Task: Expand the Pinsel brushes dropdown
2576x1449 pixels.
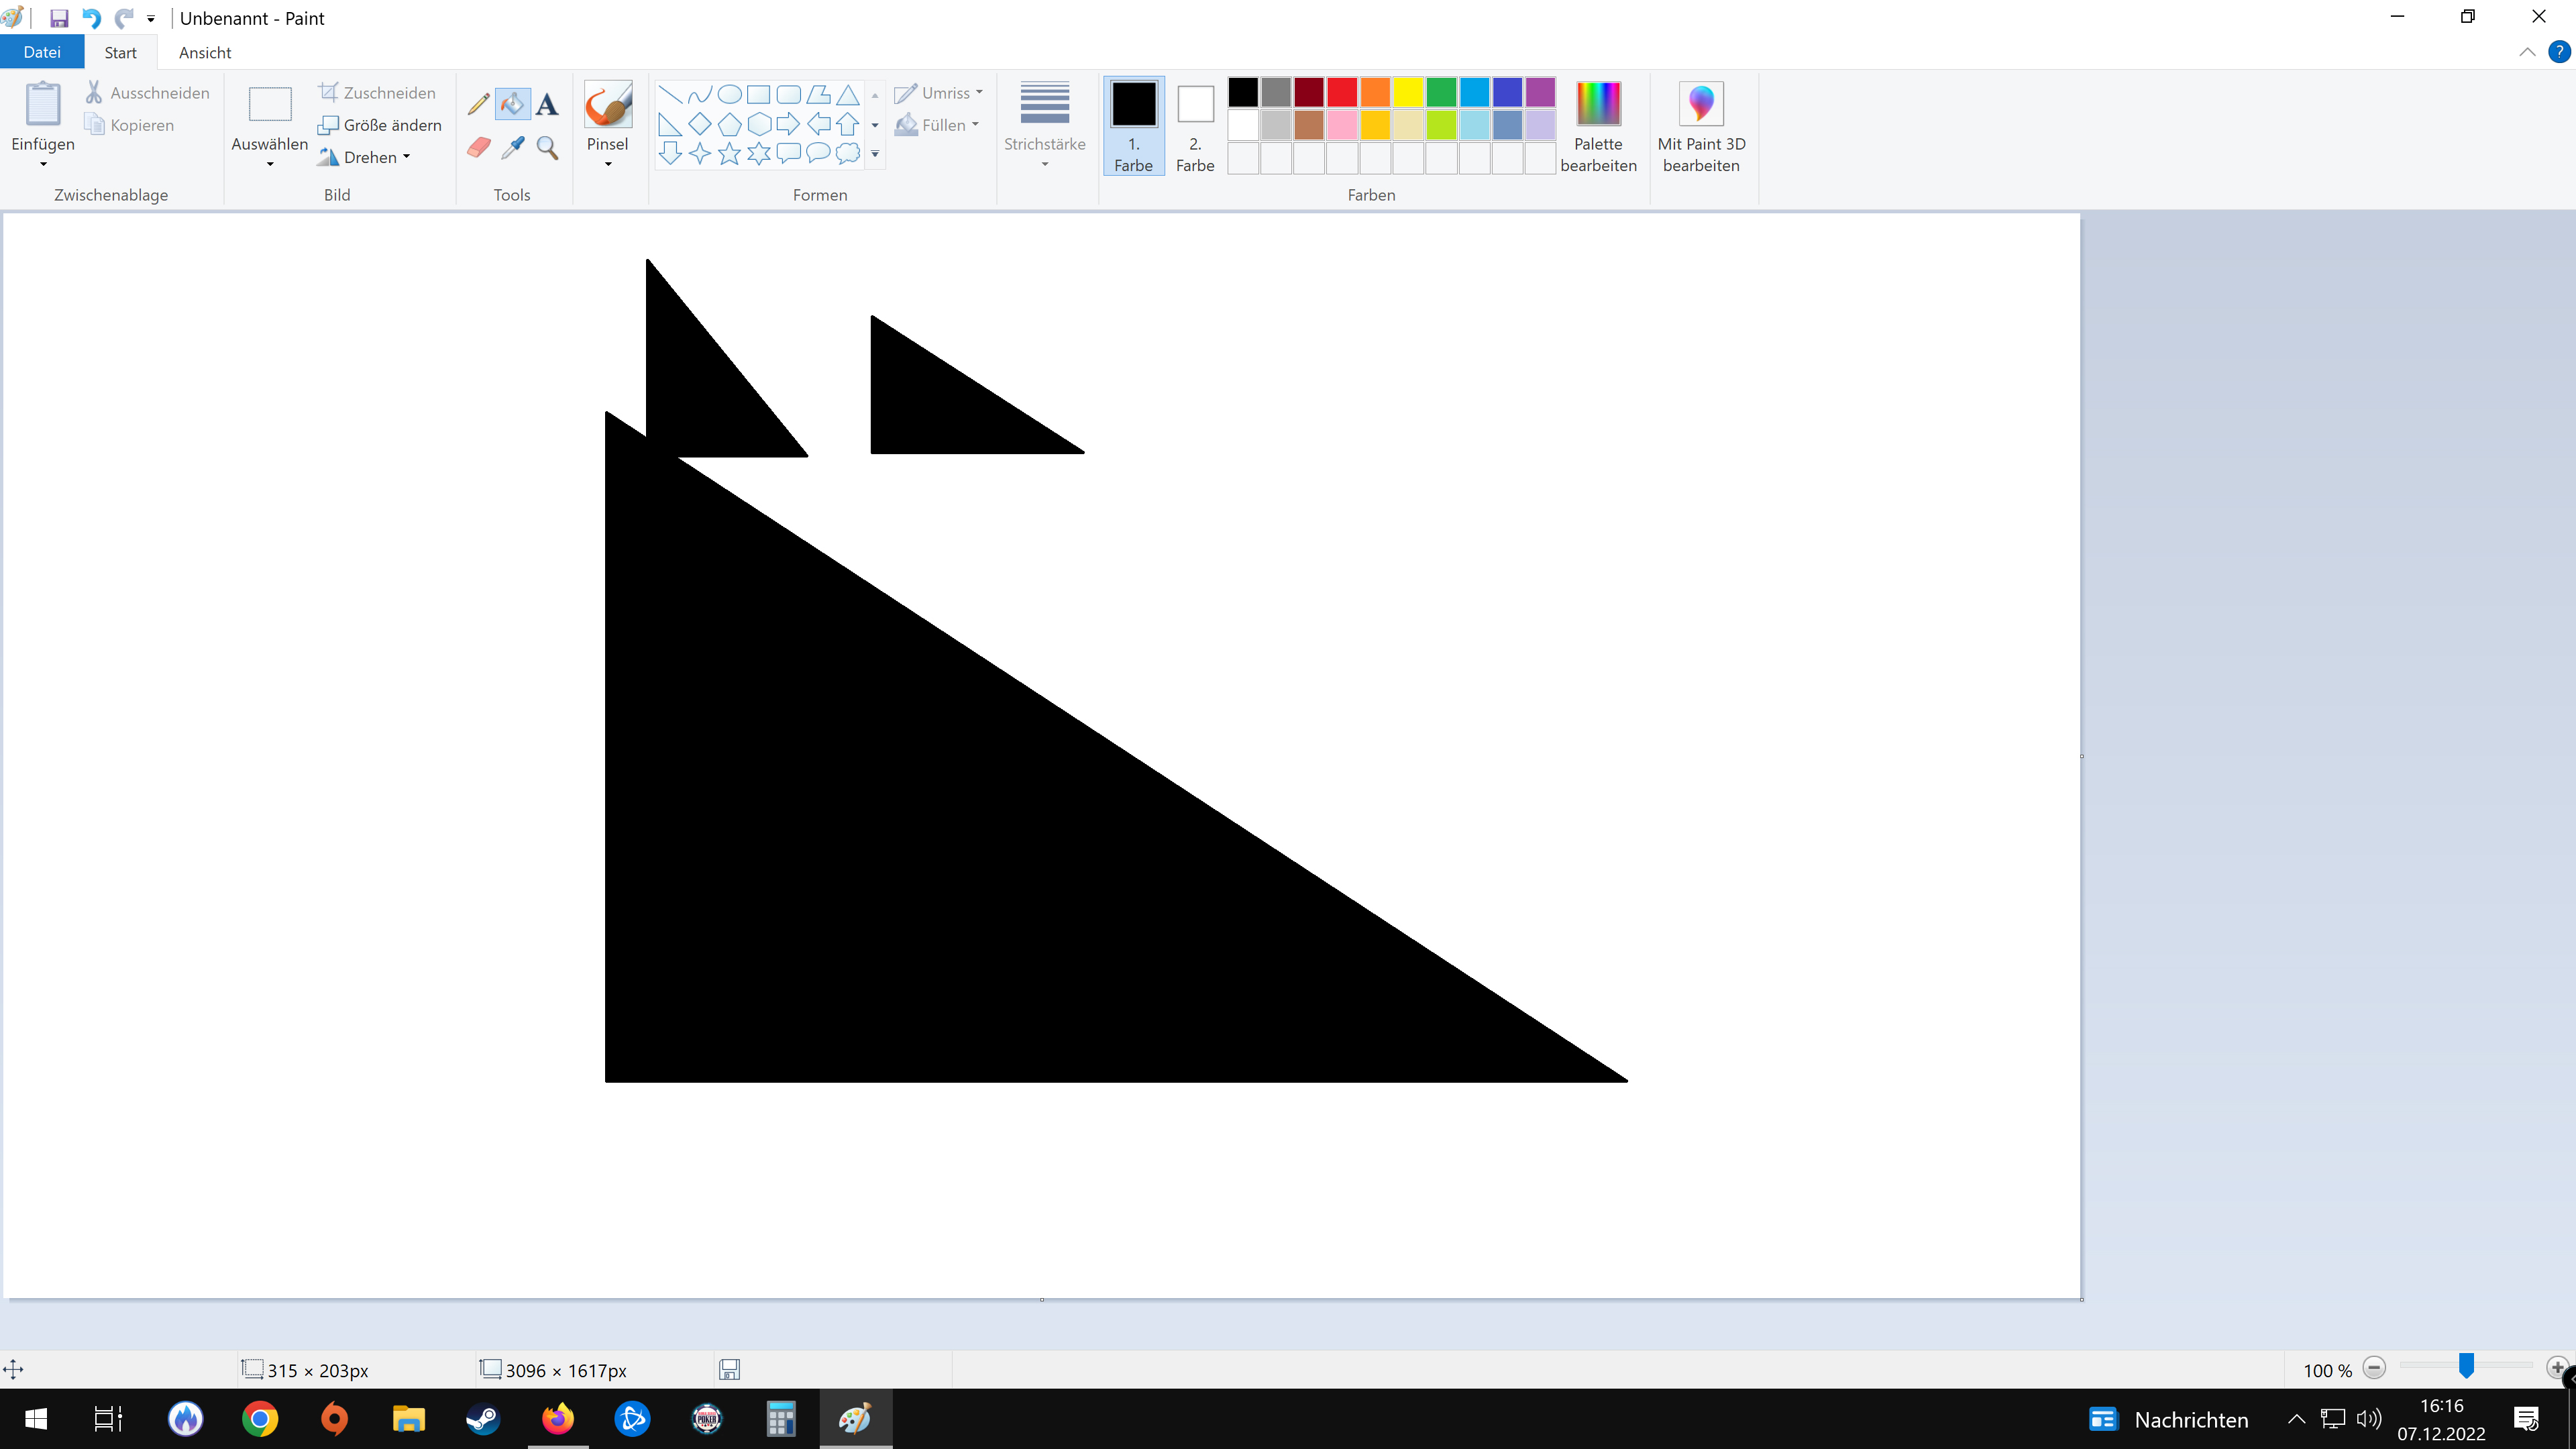Action: pyautogui.click(x=607, y=163)
